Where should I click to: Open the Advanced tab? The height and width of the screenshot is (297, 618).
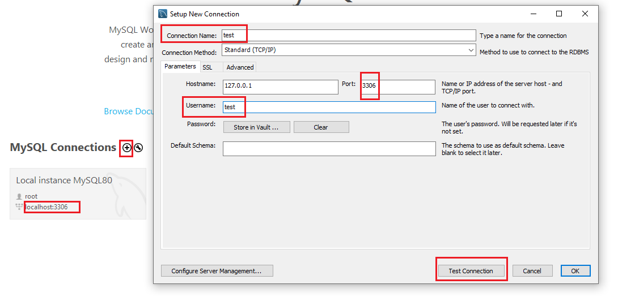pyautogui.click(x=240, y=67)
